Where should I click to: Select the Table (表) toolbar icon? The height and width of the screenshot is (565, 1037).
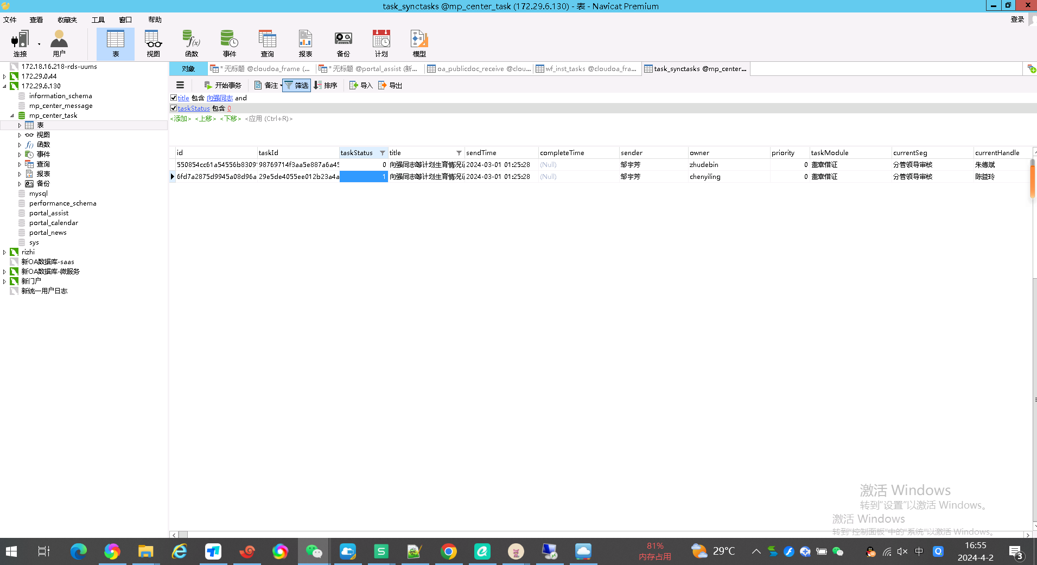(x=116, y=43)
